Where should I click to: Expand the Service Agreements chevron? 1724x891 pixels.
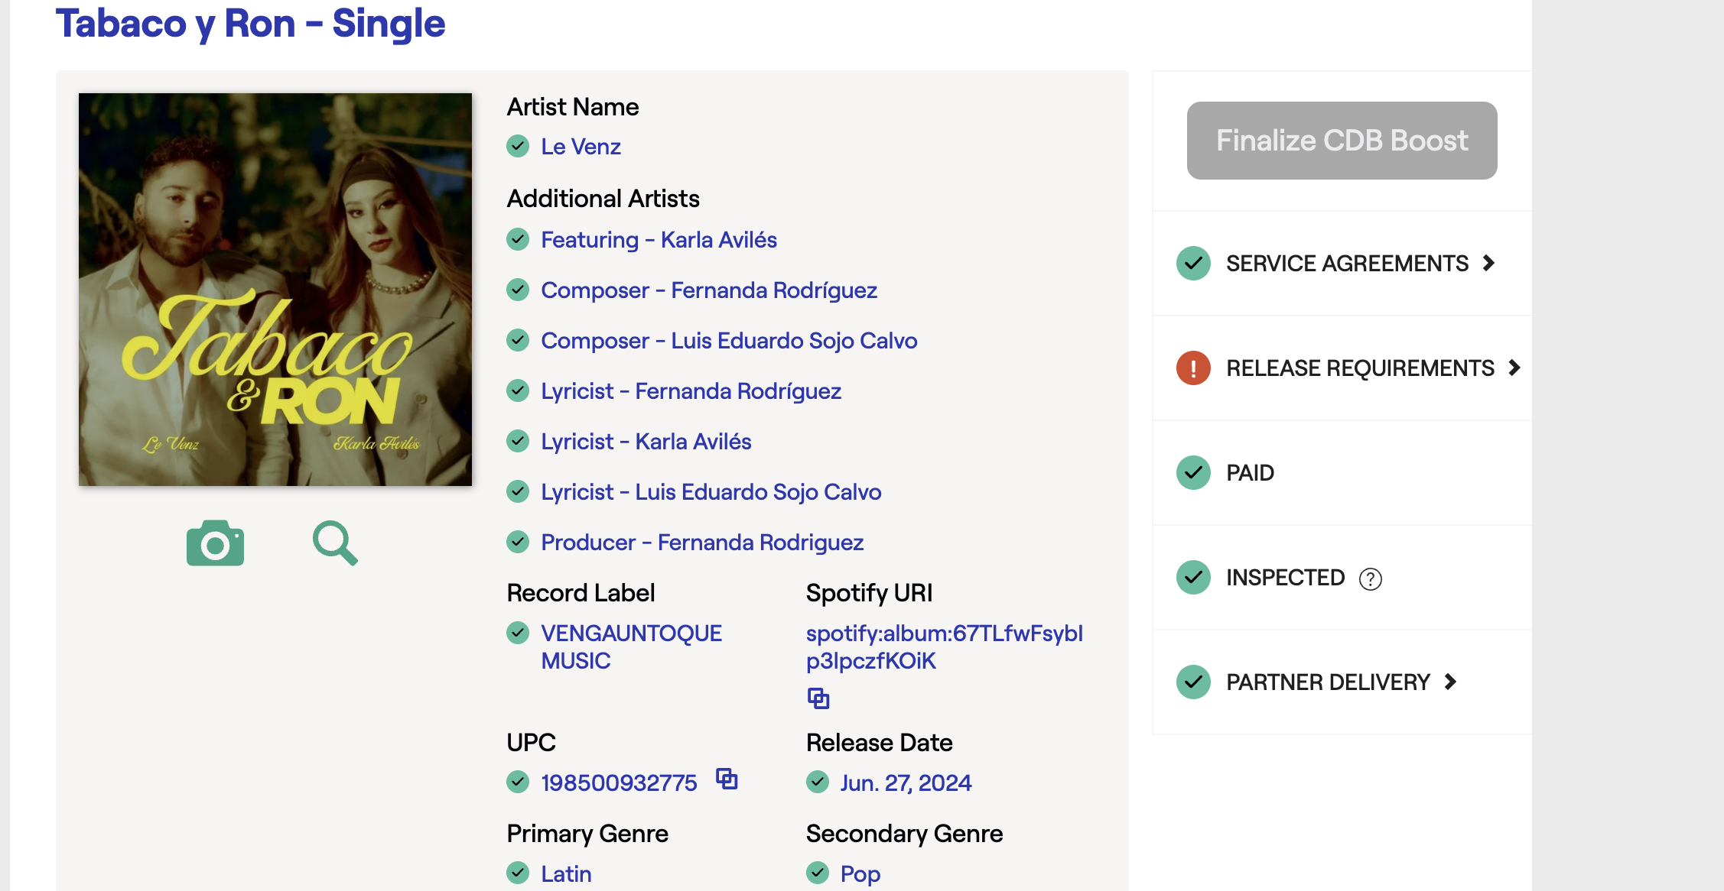(1488, 263)
